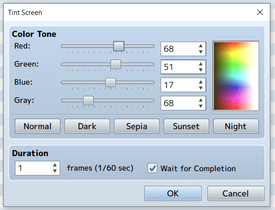
Task: Pick a color from the spectrum picker
Action: (236, 76)
